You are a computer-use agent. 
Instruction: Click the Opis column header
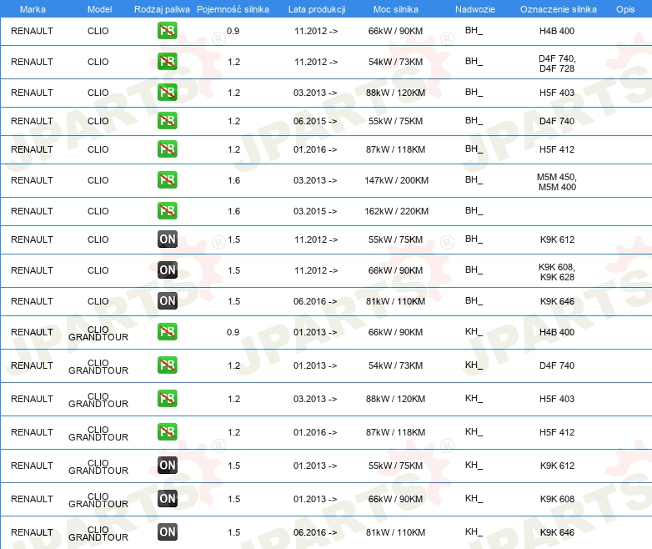(625, 9)
